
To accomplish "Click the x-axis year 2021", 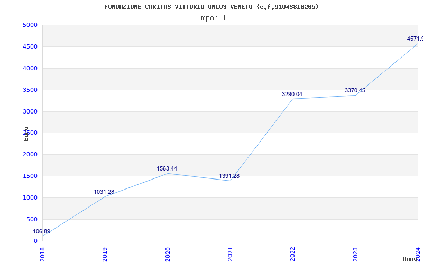I will (230, 254).
